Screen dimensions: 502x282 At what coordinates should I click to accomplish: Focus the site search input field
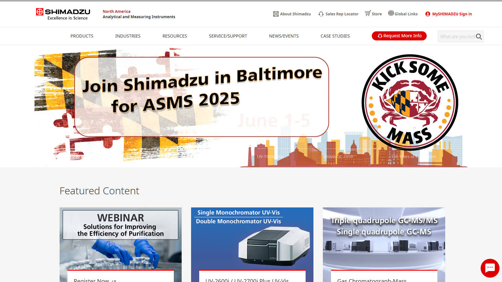(457, 37)
